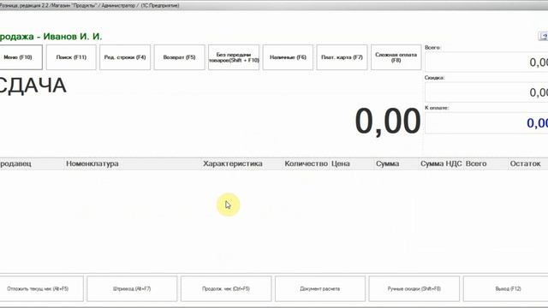This screenshot has width=548, height=308.
Task: Click the help question-mark icon at top right
Action: click(544, 36)
